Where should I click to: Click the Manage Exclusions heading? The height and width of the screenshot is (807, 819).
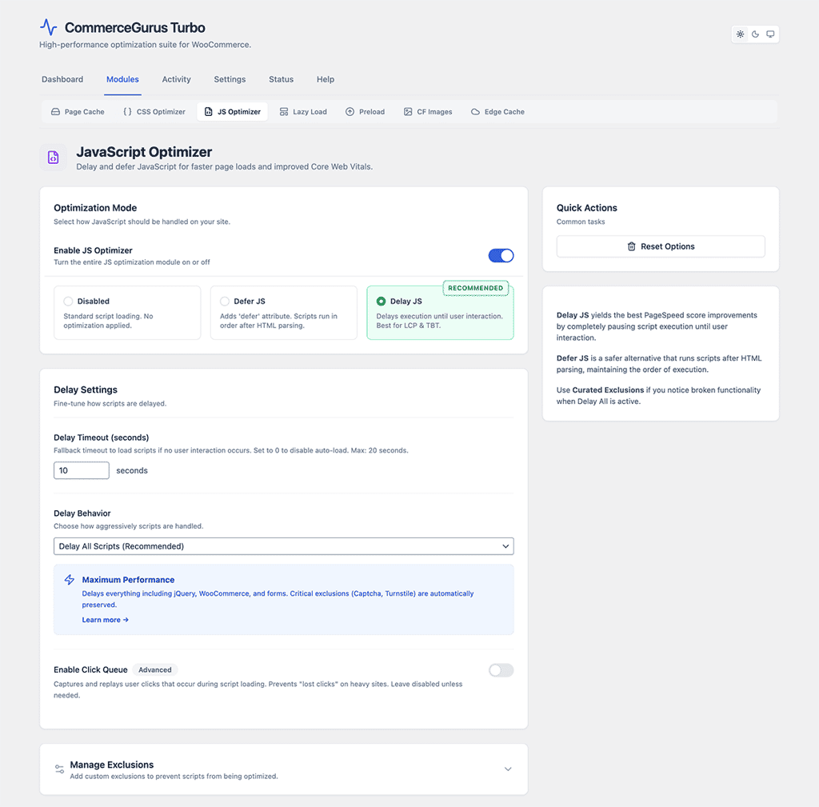(x=112, y=765)
